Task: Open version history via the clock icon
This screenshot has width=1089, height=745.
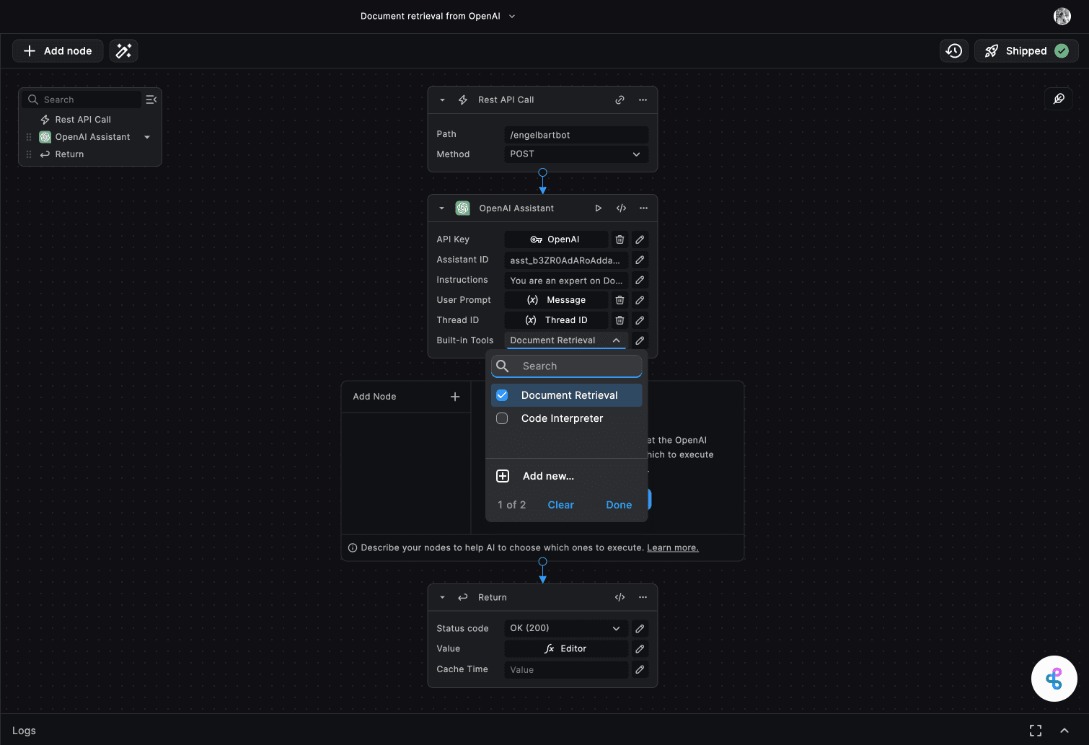Action: click(x=953, y=50)
